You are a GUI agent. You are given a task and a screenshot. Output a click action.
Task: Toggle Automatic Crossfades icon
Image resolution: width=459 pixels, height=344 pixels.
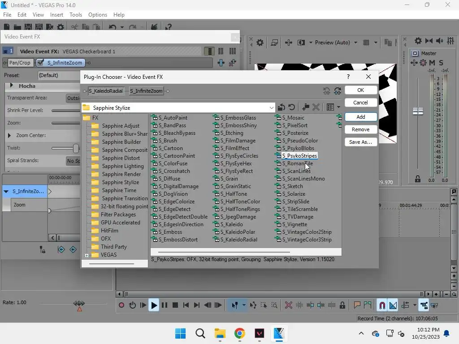click(393, 305)
